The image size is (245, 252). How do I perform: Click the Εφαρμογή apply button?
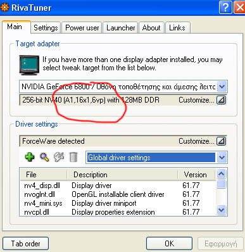pos(221,244)
